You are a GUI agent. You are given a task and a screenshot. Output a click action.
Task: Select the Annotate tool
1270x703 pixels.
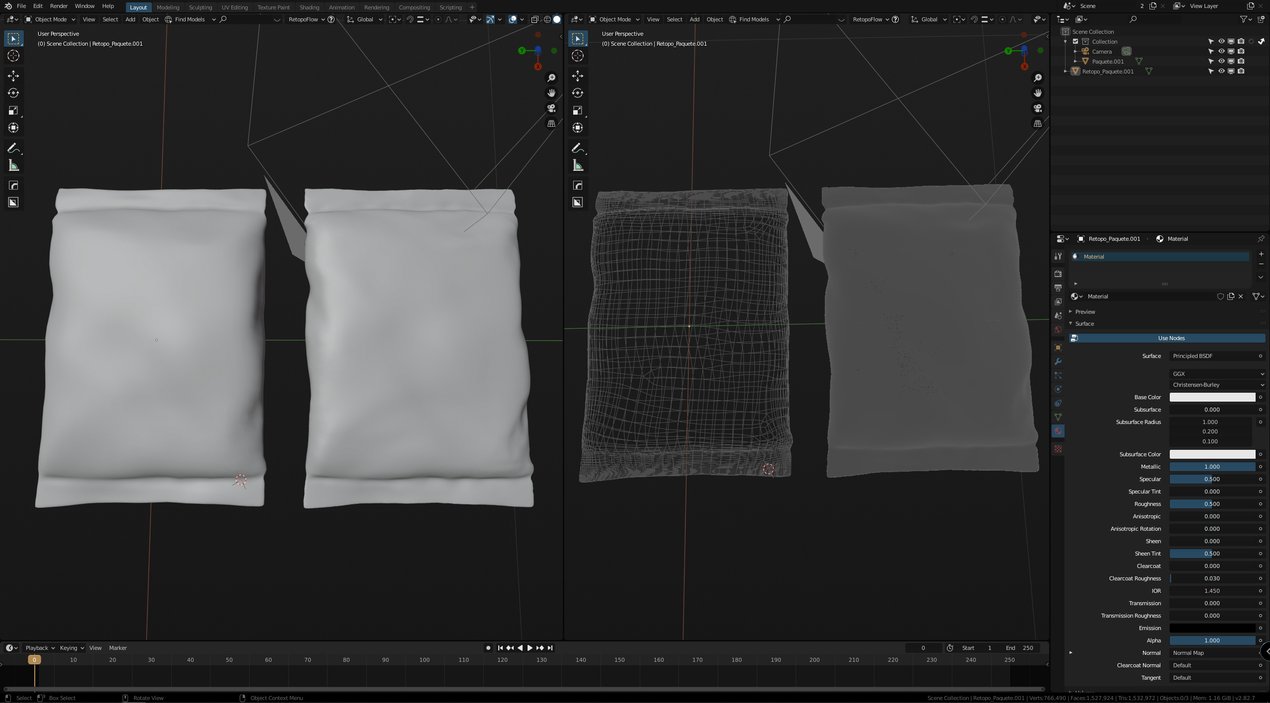(x=13, y=147)
